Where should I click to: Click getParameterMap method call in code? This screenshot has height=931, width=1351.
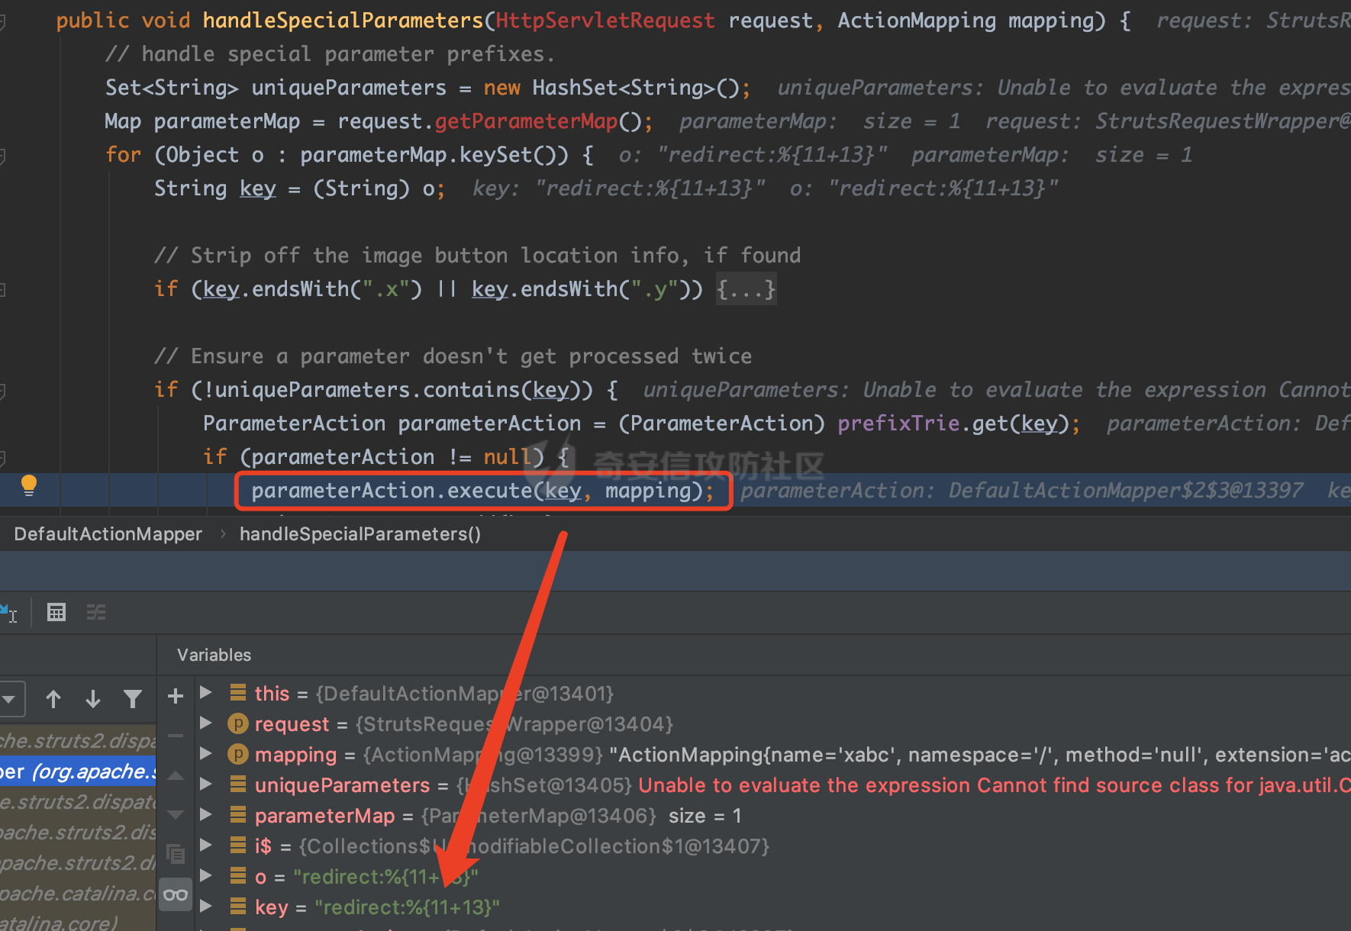(x=526, y=121)
